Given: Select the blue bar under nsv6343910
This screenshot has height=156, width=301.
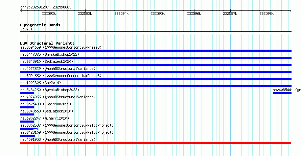Looking at the screenshot, I should (156, 65).
